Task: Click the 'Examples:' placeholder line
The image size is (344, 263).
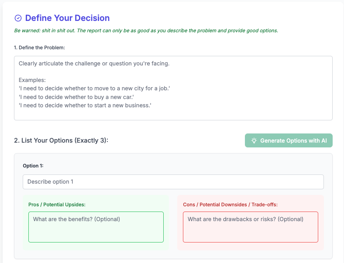Action: pyautogui.click(x=32, y=80)
